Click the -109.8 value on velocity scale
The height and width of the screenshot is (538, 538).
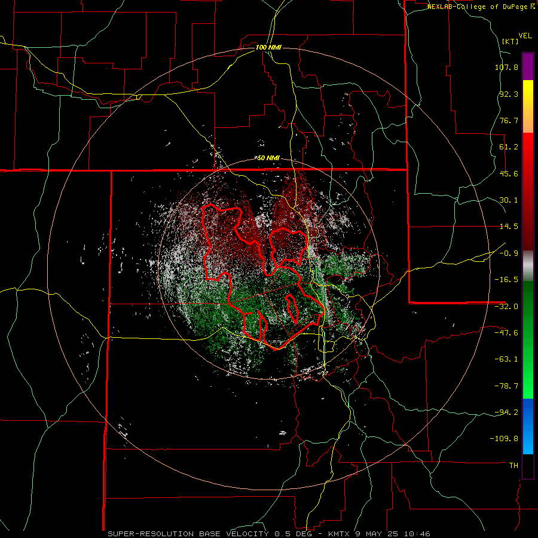(x=504, y=439)
